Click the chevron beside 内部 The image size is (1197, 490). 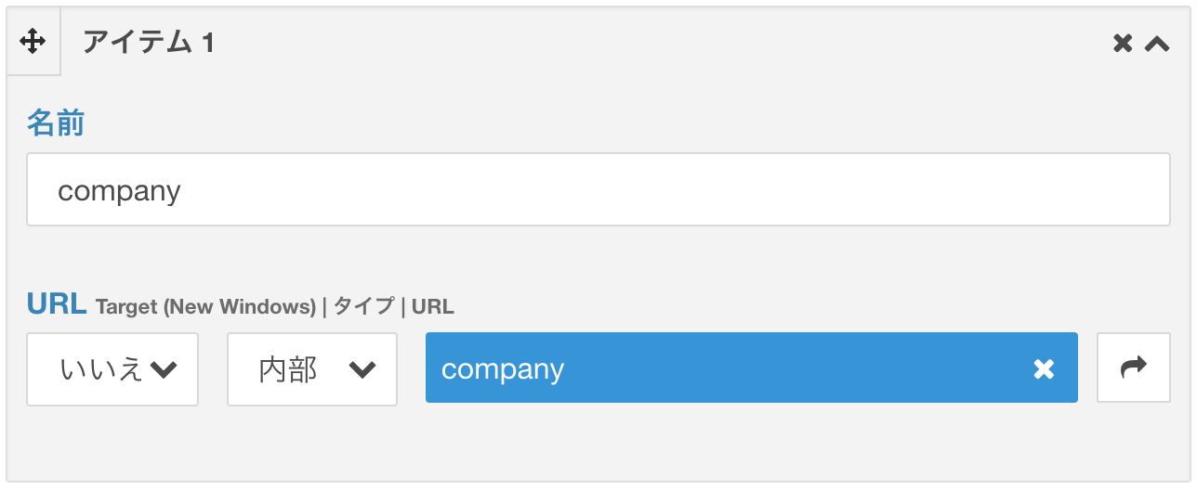coord(362,370)
